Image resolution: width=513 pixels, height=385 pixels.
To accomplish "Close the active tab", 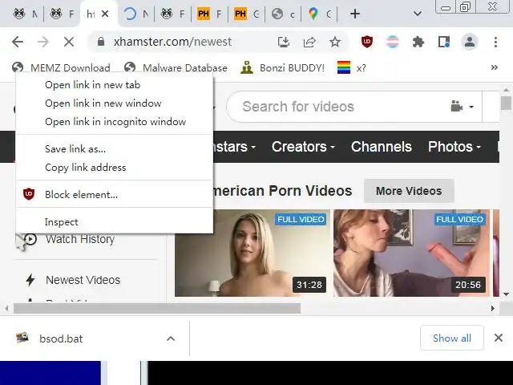I will [x=105, y=14].
